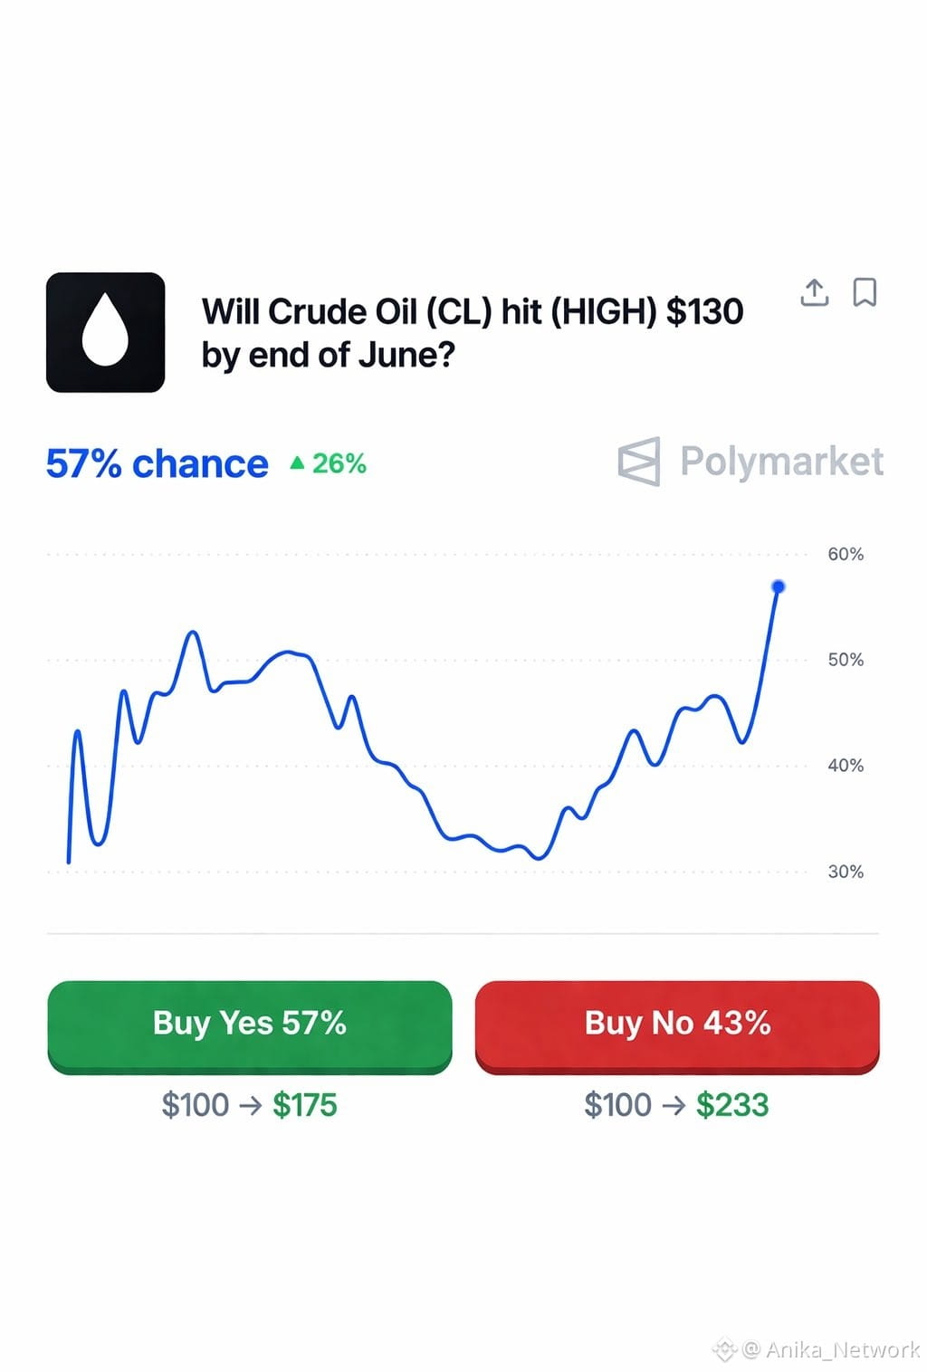Click the share upload icon
927x1372 pixels.
click(x=815, y=292)
